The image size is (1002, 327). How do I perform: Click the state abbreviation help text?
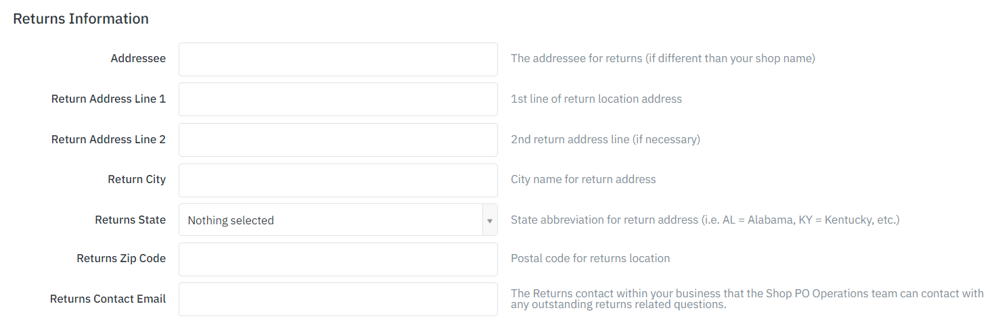click(x=705, y=220)
